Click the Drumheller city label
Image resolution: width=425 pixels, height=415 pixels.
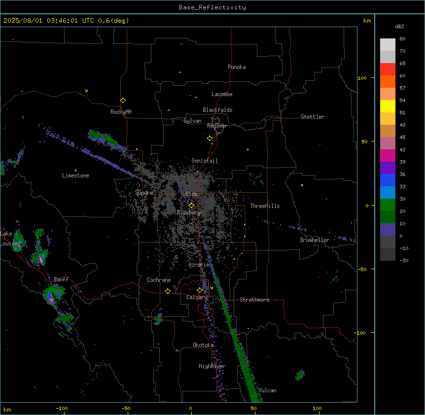(315, 240)
